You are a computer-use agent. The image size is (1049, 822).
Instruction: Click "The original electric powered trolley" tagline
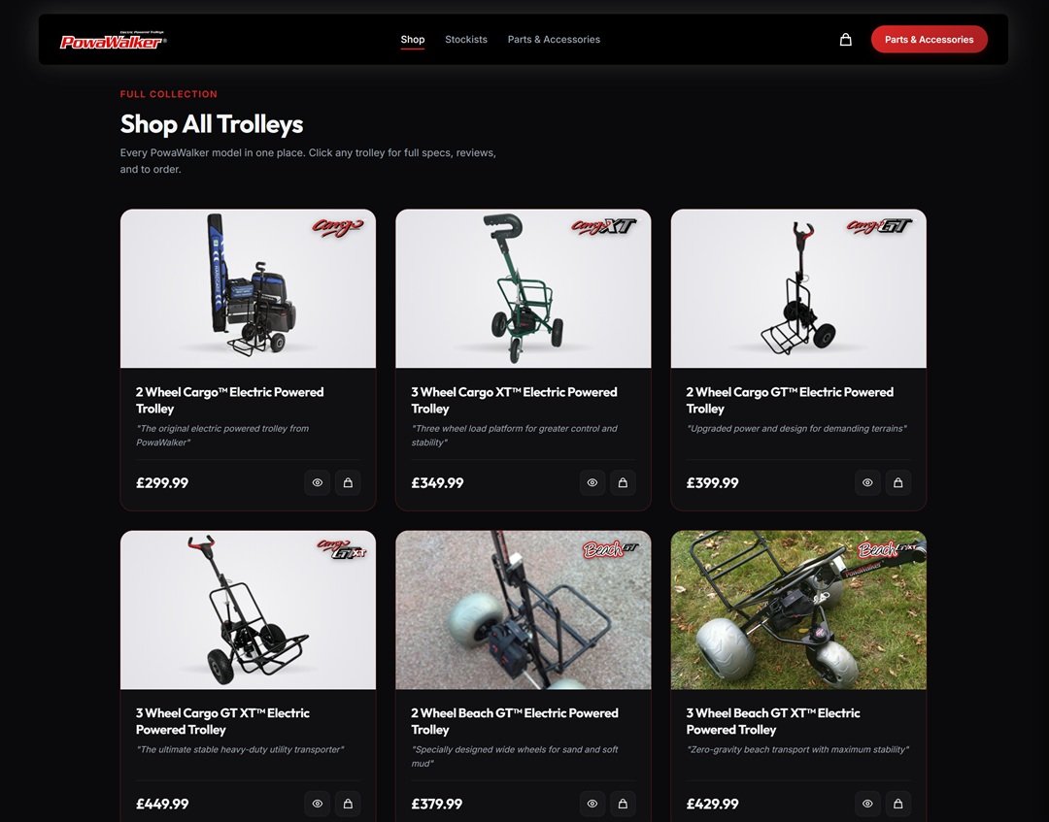click(x=222, y=436)
